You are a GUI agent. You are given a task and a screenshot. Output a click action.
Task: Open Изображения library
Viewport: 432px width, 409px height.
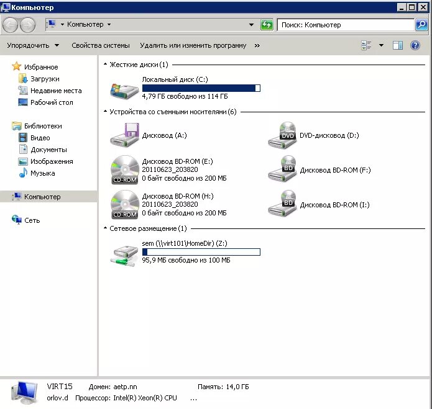52,161
